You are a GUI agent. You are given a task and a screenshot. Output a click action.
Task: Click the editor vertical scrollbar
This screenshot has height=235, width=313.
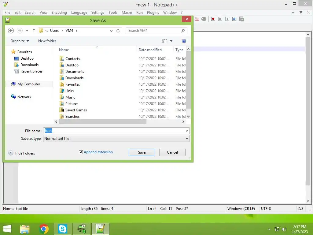(308, 111)
